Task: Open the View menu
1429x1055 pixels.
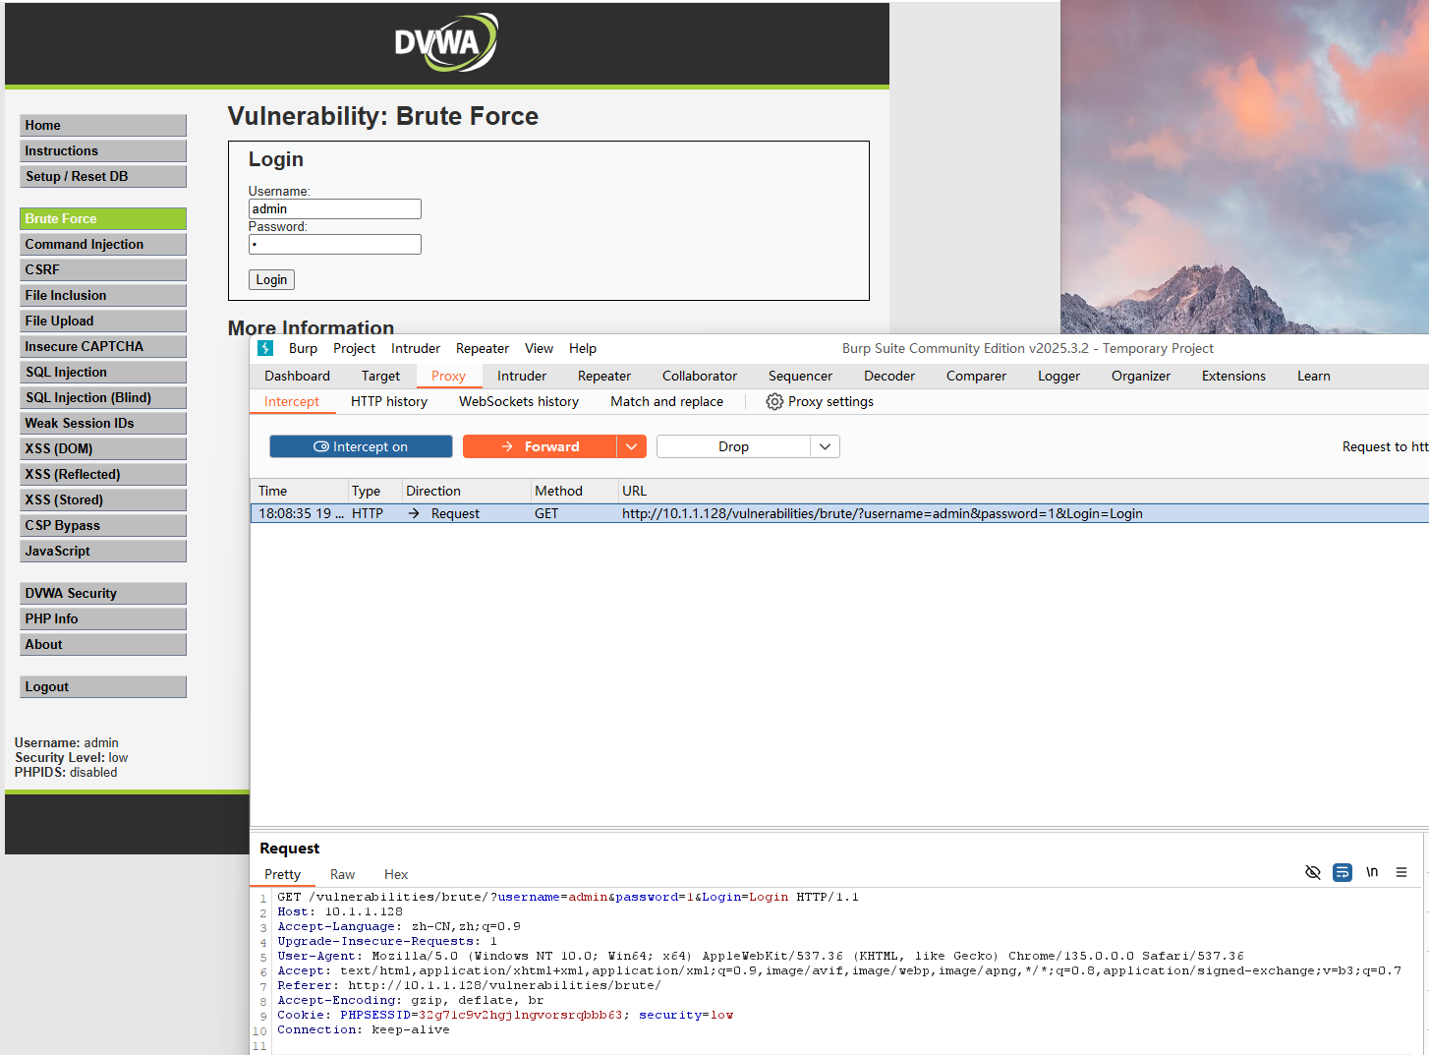Action: [539, 348]
